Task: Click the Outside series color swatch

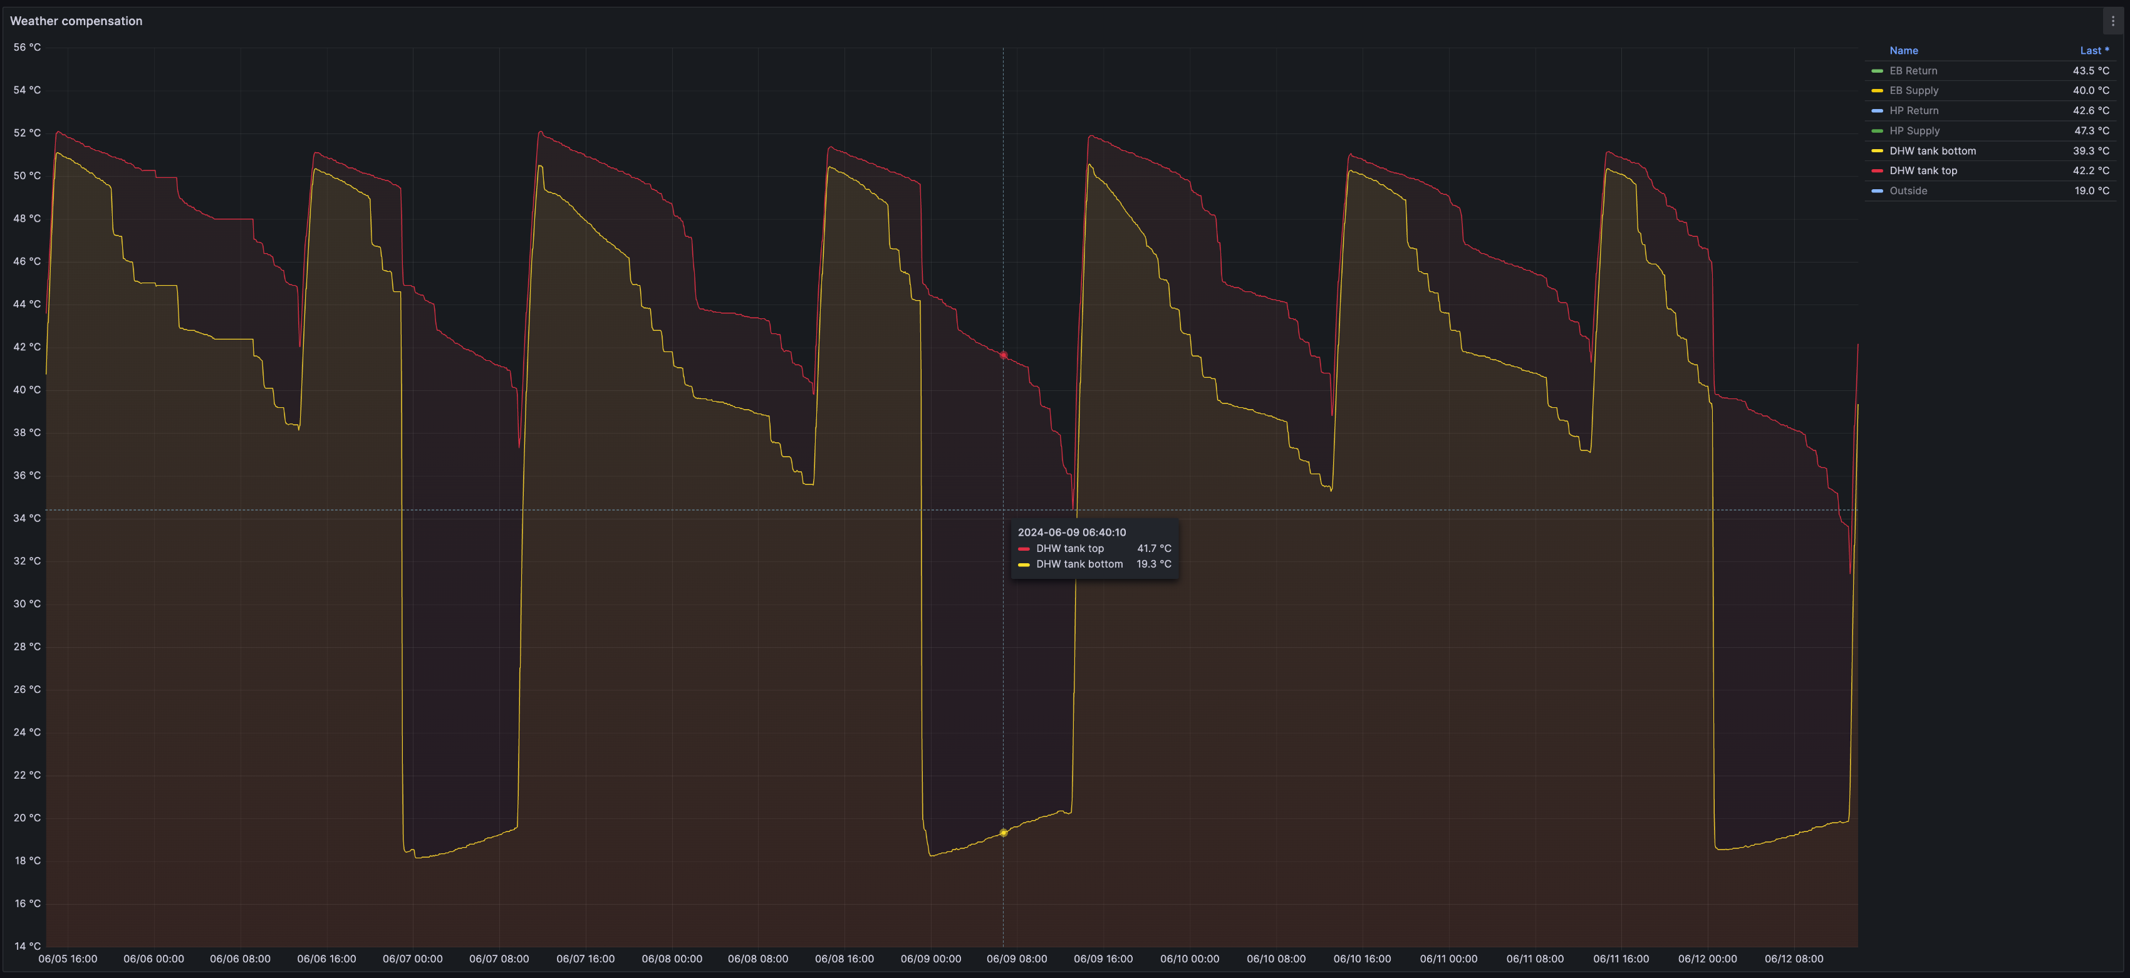Action: (x=1877, y=191)
